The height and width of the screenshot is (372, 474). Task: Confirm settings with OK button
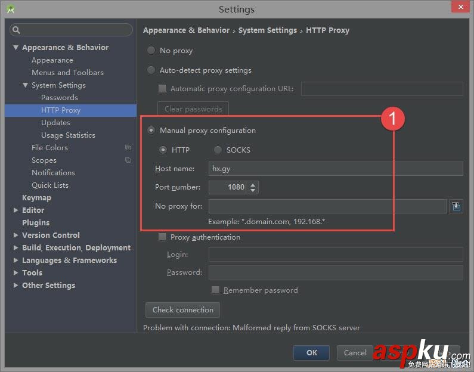[x=311, y=353]
